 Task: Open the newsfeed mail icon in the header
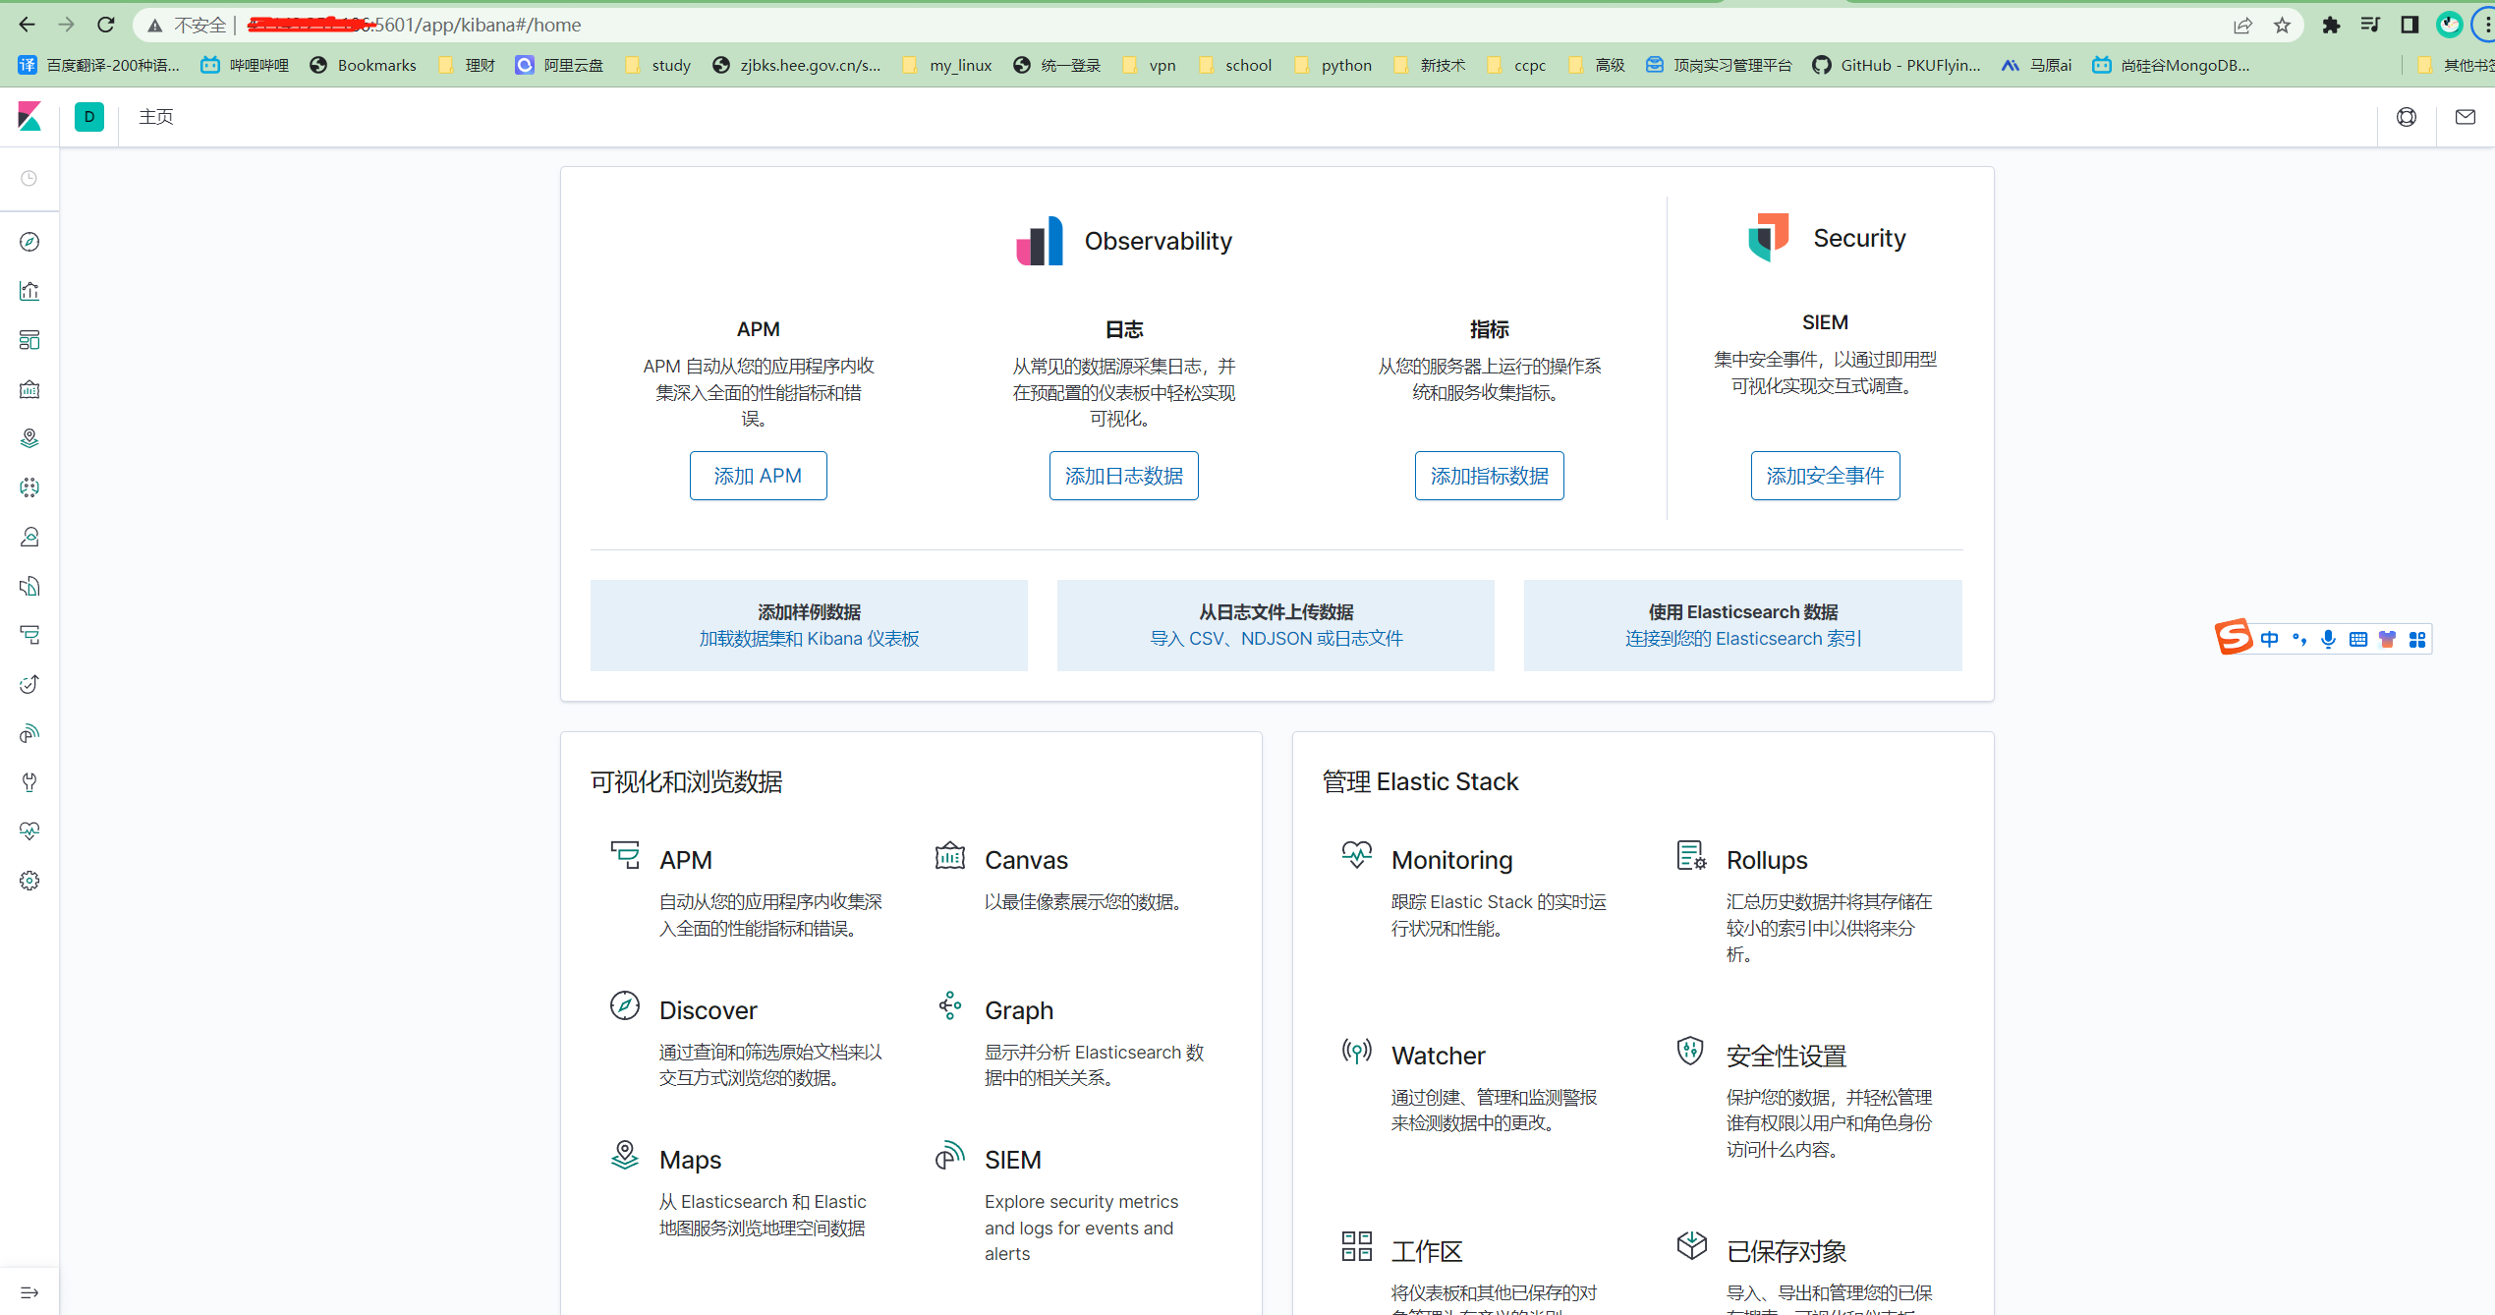[2466, 117]
